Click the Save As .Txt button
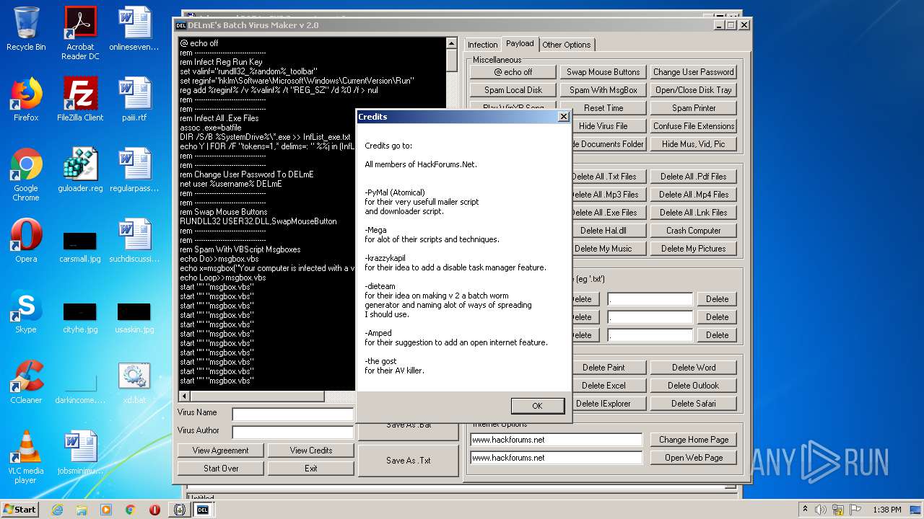Viewport: 924px width, 519px height. click(x=409, y=461)
